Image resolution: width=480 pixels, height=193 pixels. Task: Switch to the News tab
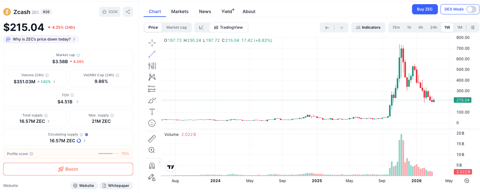(x=205, y=11)
